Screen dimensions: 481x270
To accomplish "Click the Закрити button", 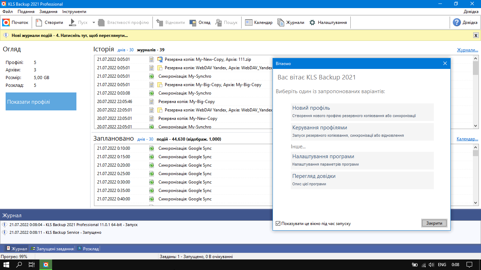I will (x=434, y=223).
